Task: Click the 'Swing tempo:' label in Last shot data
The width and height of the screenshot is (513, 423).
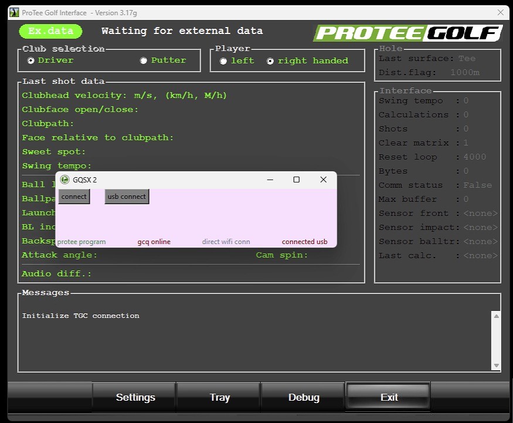Action: coord(57,166)
